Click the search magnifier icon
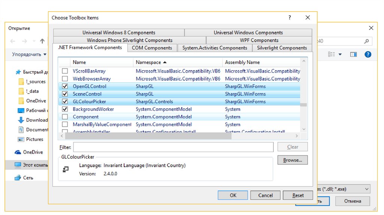 pos(366,41)
